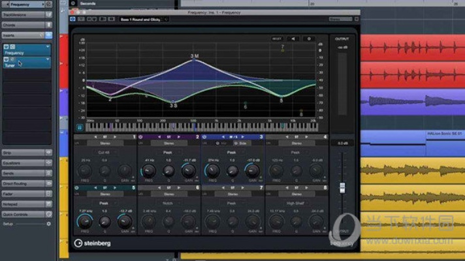The width and height of the screenshot is (465, 261).
Task: Click the band 2 GAIN knob
Action: [x=188, y=171]
